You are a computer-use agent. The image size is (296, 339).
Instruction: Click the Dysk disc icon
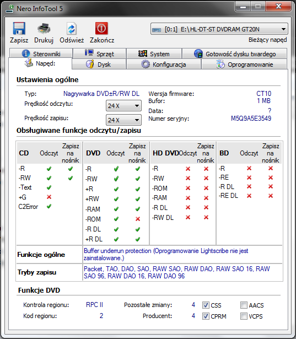coord(90,64)
